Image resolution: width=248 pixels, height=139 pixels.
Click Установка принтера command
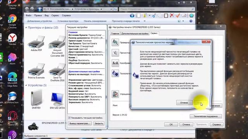coord(68,21)
